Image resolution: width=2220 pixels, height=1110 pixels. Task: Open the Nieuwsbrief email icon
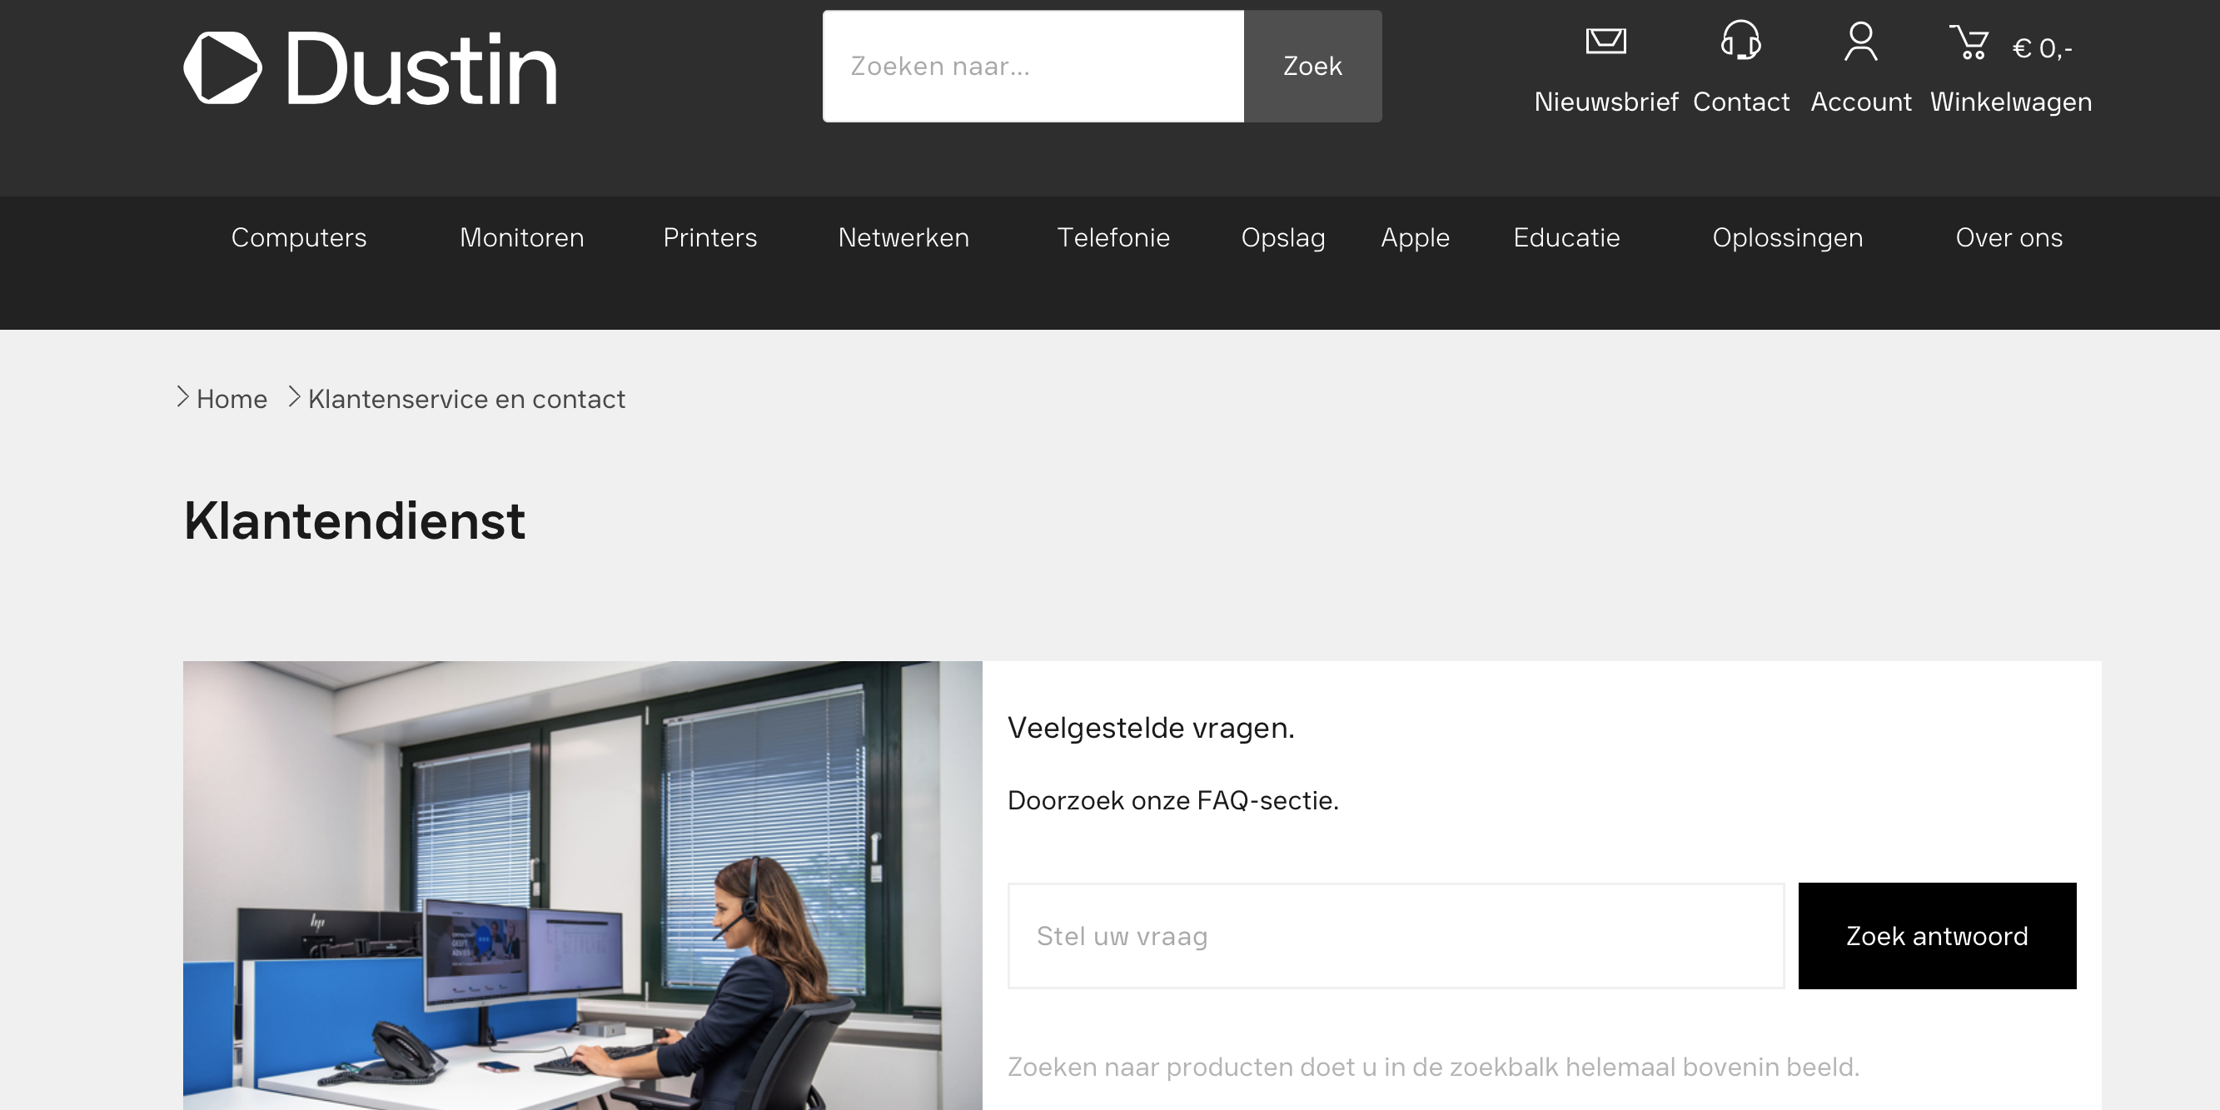pos(1607,42)
